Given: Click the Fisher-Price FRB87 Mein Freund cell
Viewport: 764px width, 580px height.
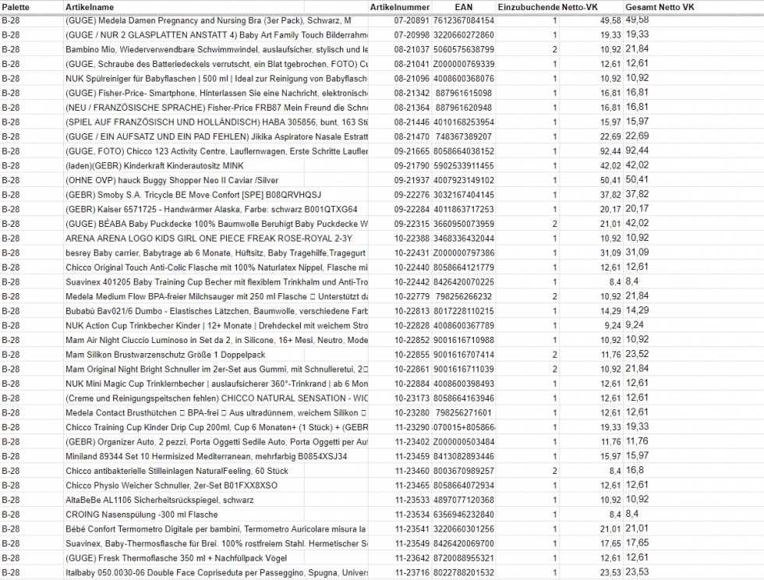Looking at the screenshot, I should [217, 108].
